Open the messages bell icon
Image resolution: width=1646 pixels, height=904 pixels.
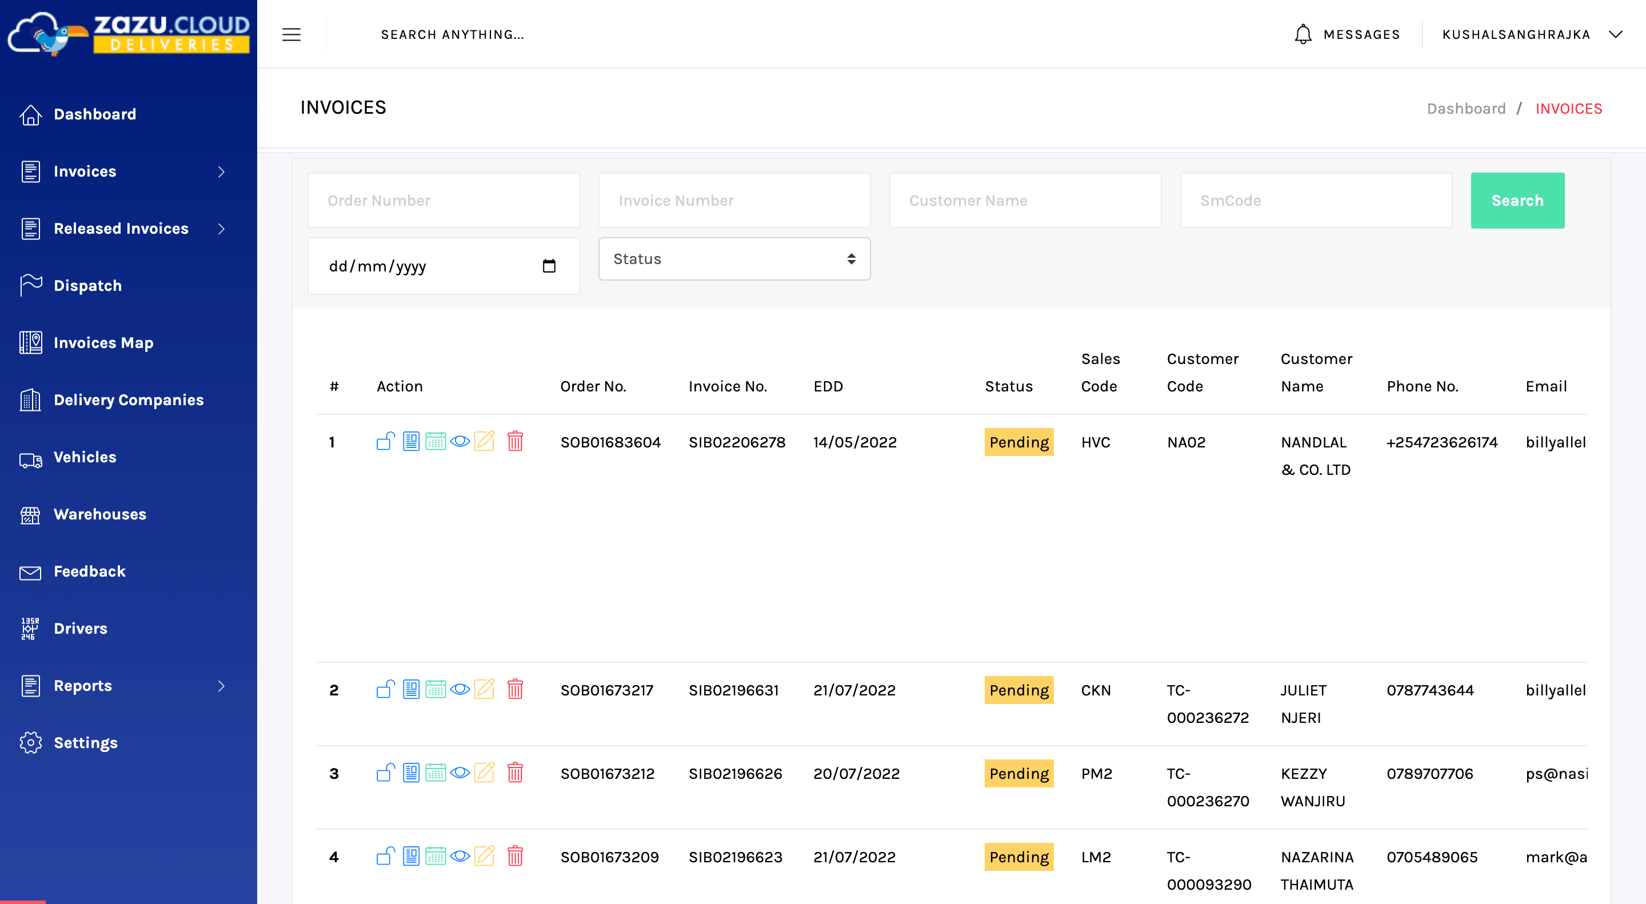point(1303,34)
